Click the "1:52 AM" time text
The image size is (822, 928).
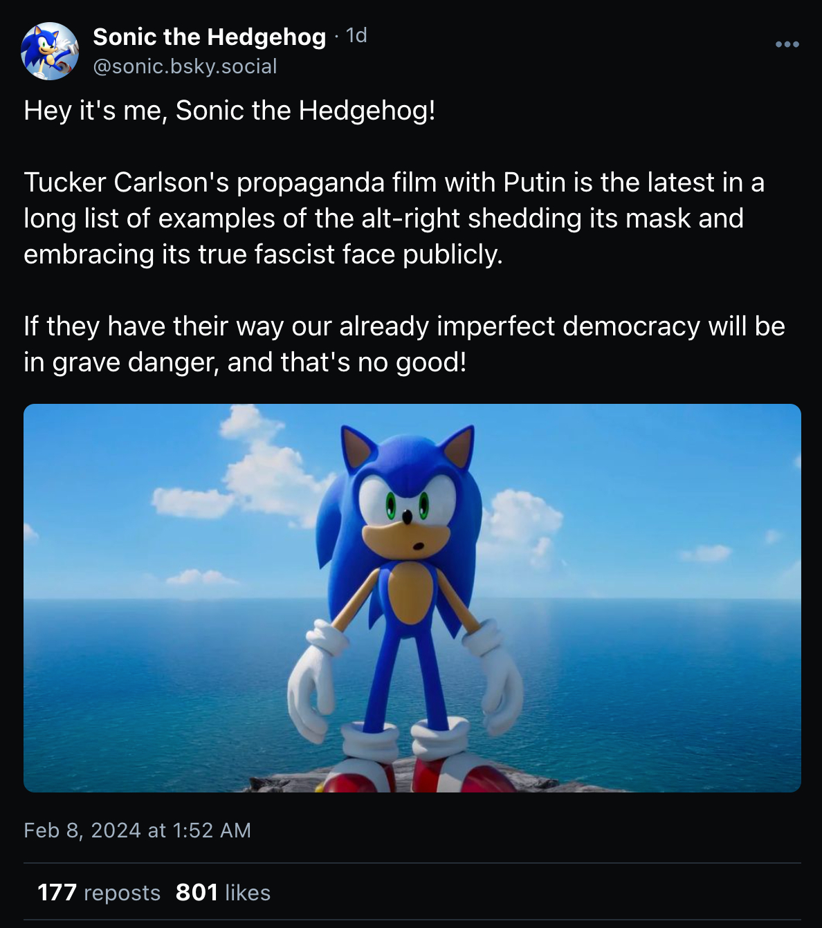(212, 830)
